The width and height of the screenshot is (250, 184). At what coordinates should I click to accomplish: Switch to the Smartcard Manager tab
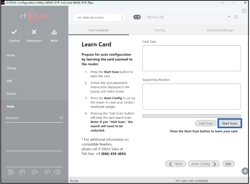(220, 30)
